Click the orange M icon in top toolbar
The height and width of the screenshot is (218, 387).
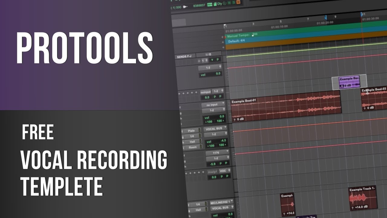coord(238,3)
